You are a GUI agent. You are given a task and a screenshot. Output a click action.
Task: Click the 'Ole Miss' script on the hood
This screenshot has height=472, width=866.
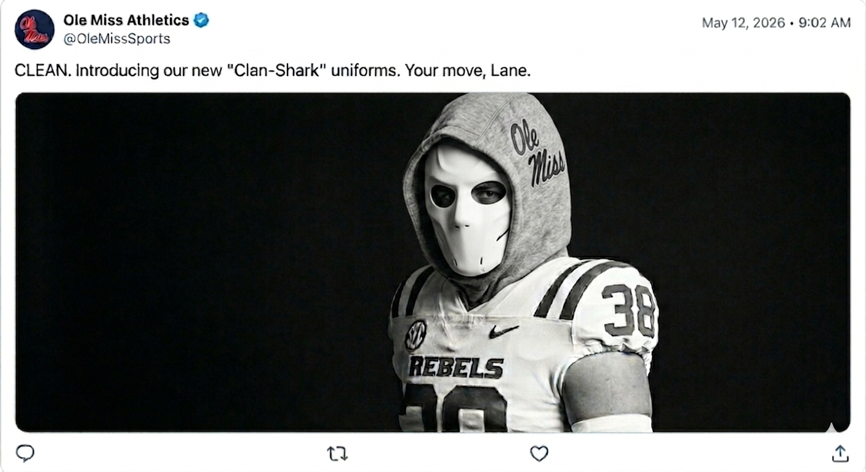point(537,152)
